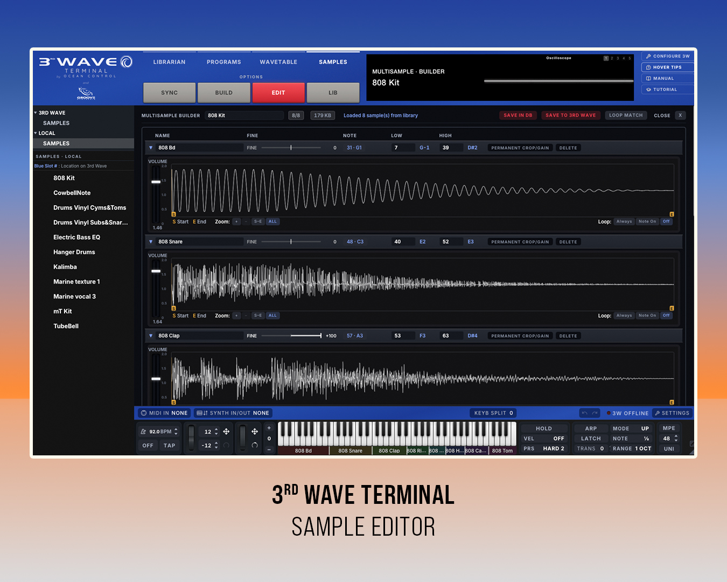
Task: Click the keyboard octave plus button
Action: pos(269,428)
